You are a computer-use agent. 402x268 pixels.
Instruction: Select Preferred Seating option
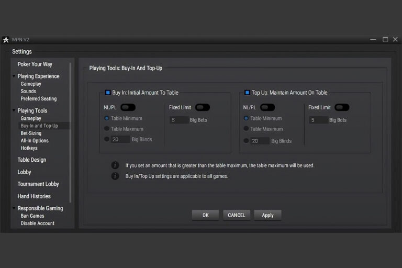click(x=38, y=99)
